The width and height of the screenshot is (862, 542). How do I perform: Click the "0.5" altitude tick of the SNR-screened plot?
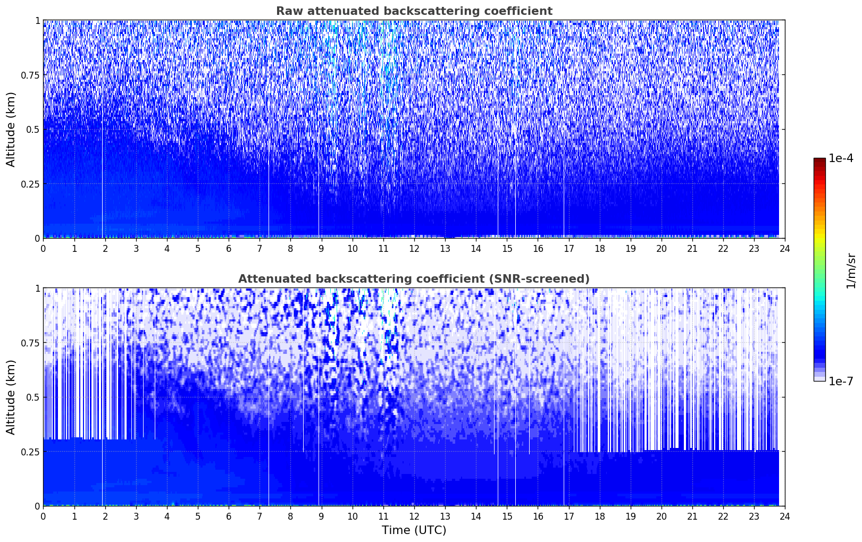pos(33,397)
